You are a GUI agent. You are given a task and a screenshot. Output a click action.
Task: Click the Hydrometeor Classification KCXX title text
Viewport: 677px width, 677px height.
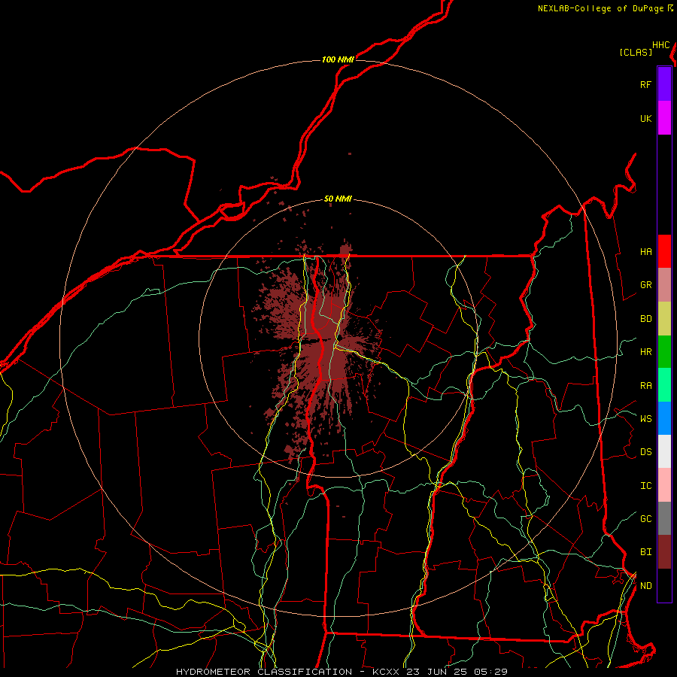(342, 672)
